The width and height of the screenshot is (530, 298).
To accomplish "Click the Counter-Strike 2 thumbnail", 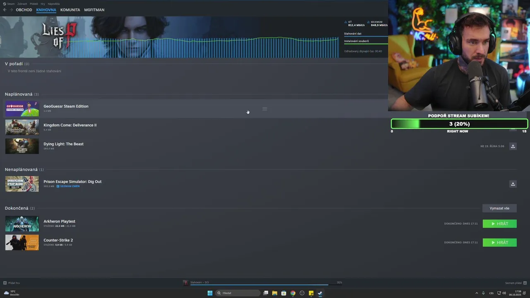I will point(22,243).
